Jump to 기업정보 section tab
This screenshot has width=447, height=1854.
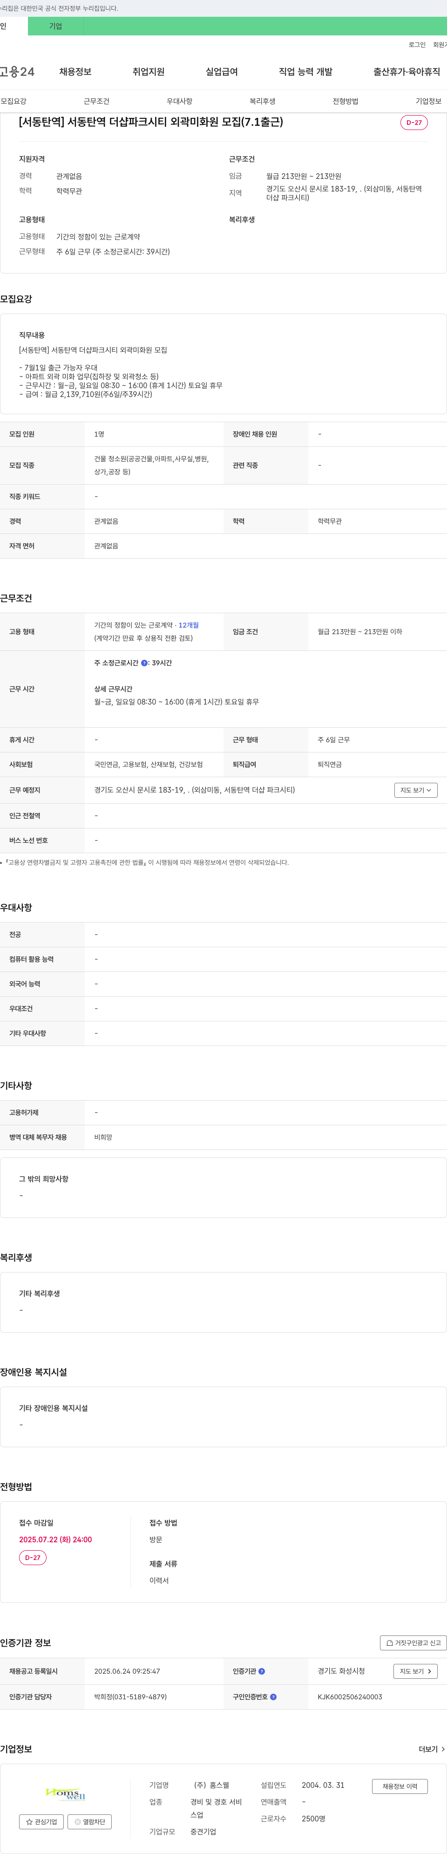(428, 102)
